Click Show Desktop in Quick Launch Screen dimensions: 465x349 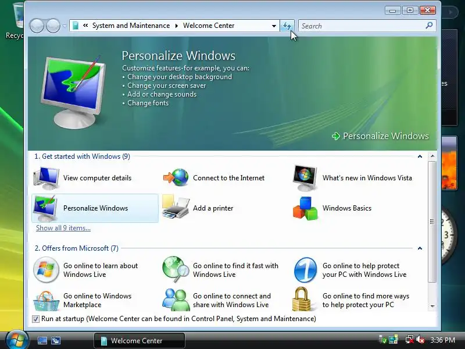pos(42,340)
